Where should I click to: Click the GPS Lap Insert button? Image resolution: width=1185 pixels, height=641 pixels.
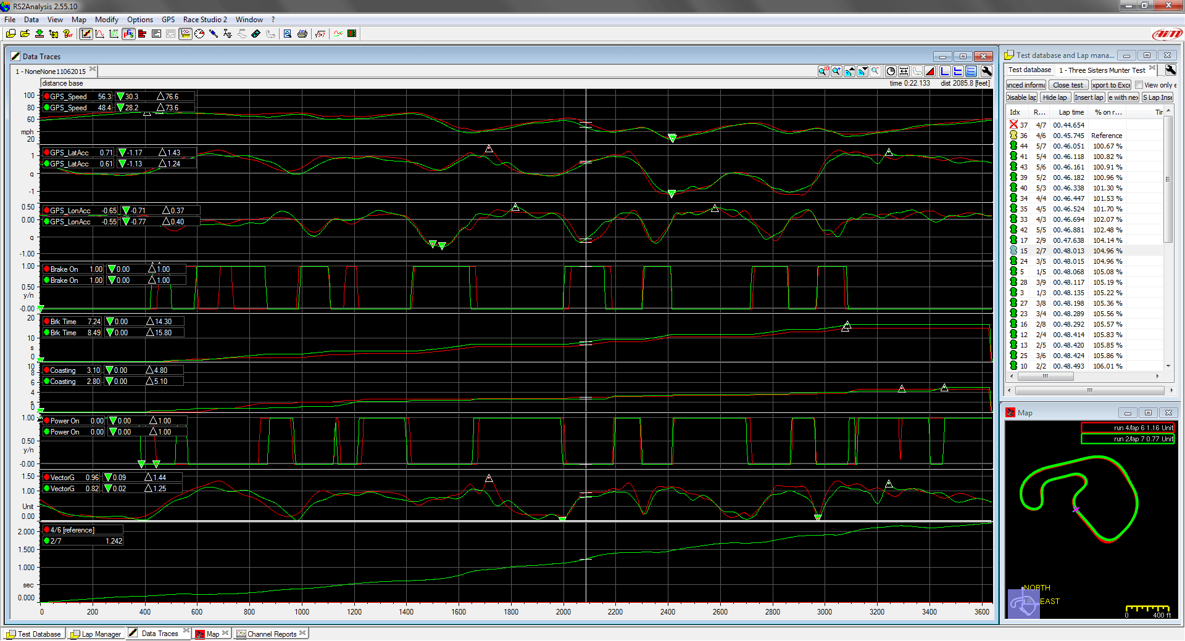[1157, 97]
